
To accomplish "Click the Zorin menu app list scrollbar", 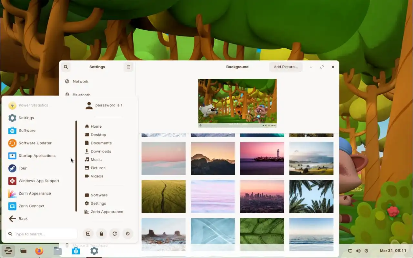I will coord(76,166).
